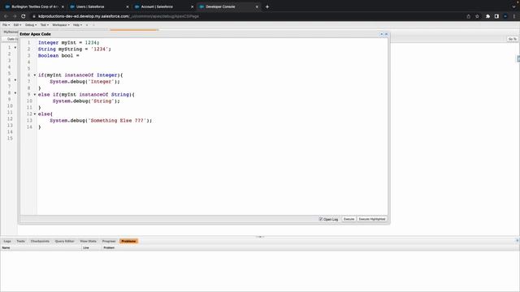
Task: Close the Burlington Textiles browser tab
Action: click(x=63, y=6)
